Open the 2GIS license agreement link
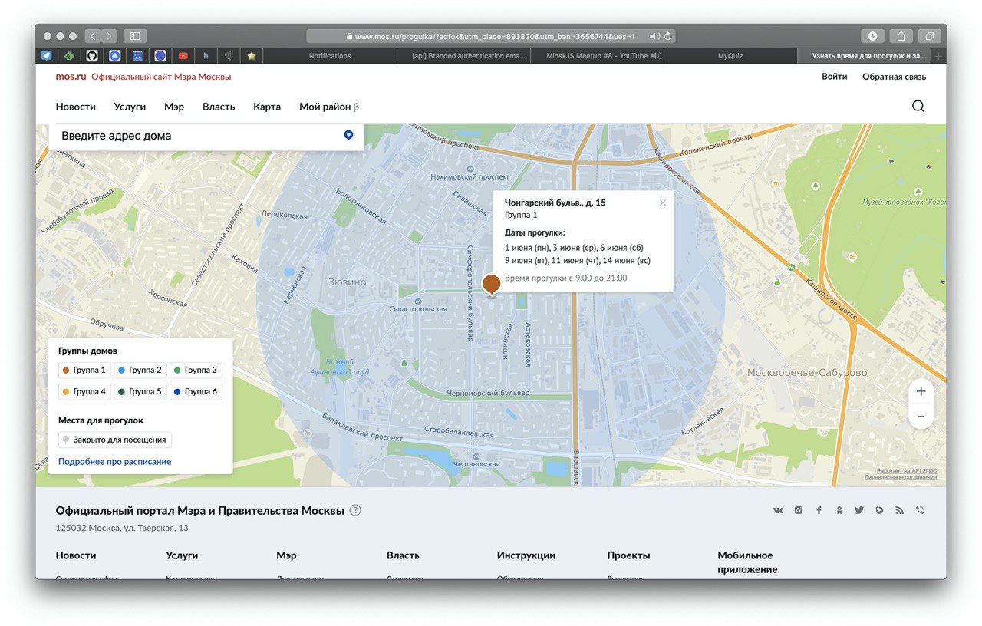 coord(901,477)
